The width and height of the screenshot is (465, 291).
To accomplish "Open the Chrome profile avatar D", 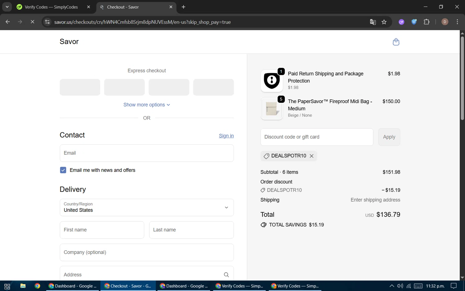I will (445, 22).
